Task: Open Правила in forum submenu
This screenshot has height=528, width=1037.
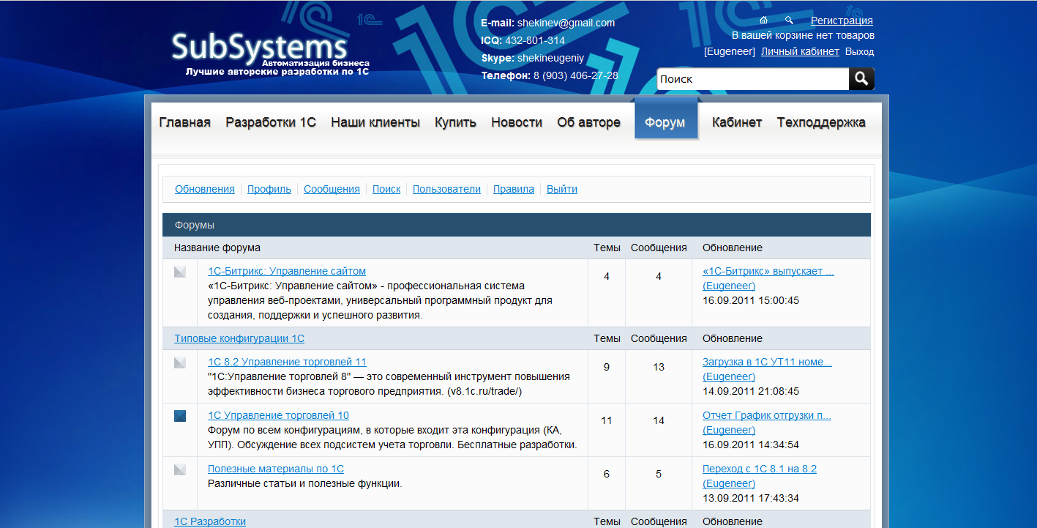Action: (514, 189)
